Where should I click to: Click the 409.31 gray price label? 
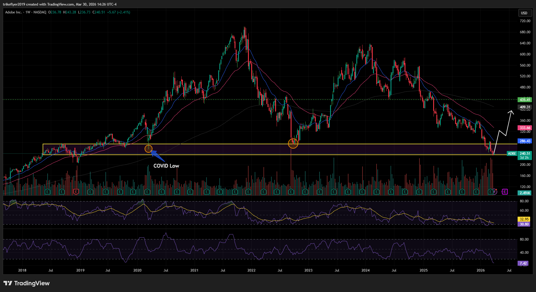click(525, 107)
